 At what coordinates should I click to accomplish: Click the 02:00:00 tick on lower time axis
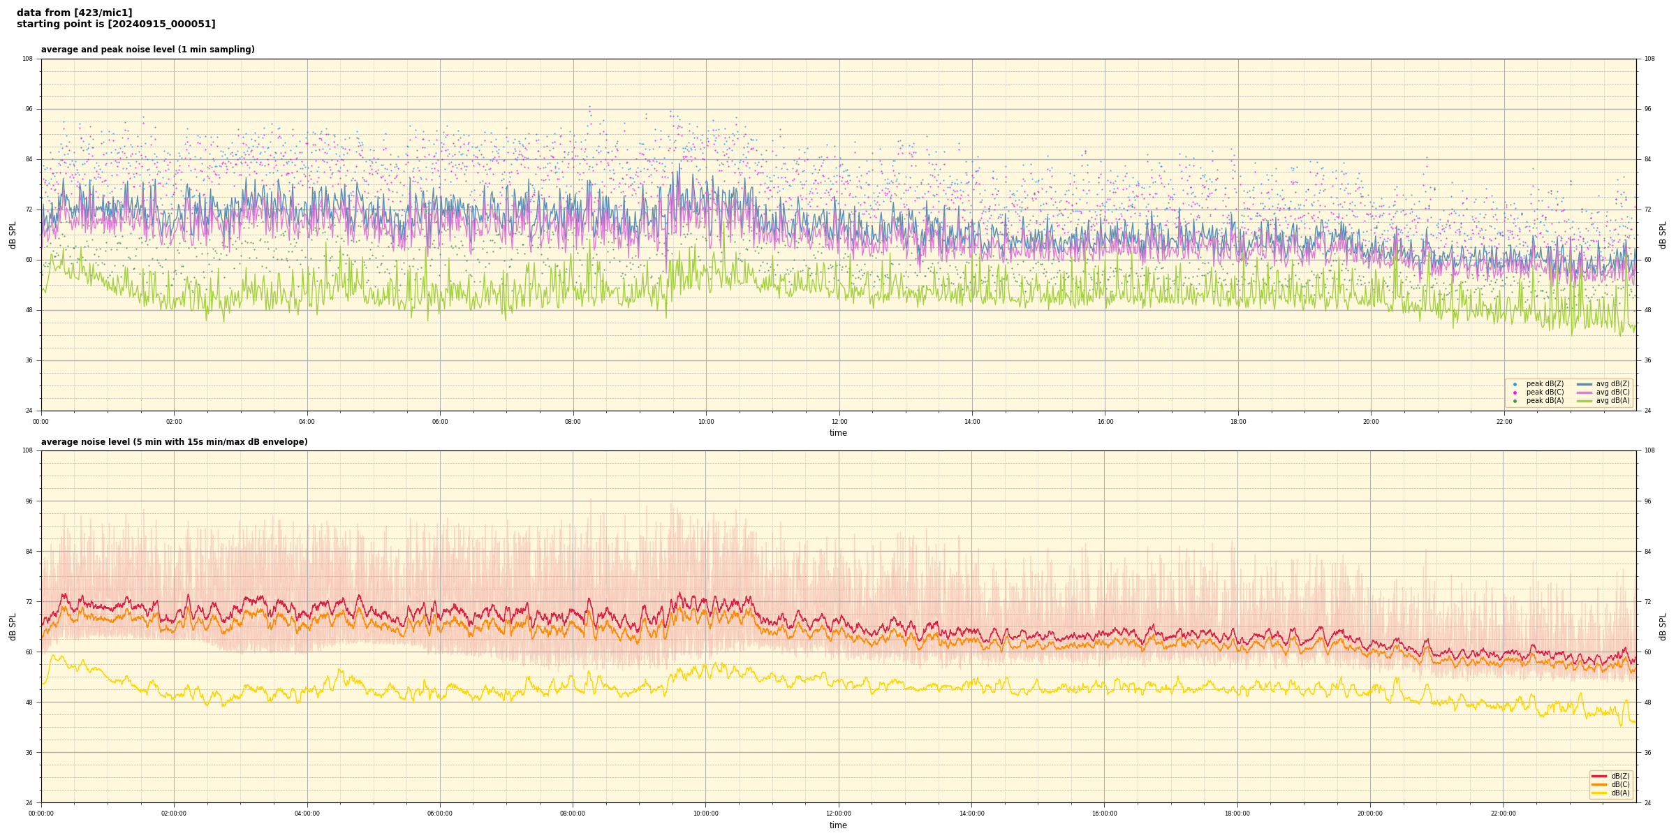174,814
